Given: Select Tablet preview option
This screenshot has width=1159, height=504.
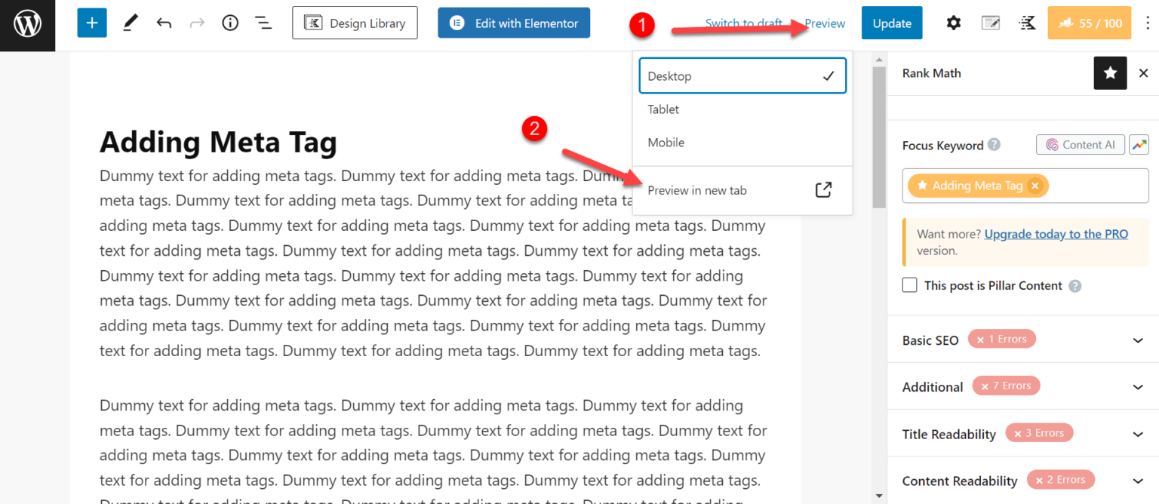Looking at the screenshot, I should [742, 109].
